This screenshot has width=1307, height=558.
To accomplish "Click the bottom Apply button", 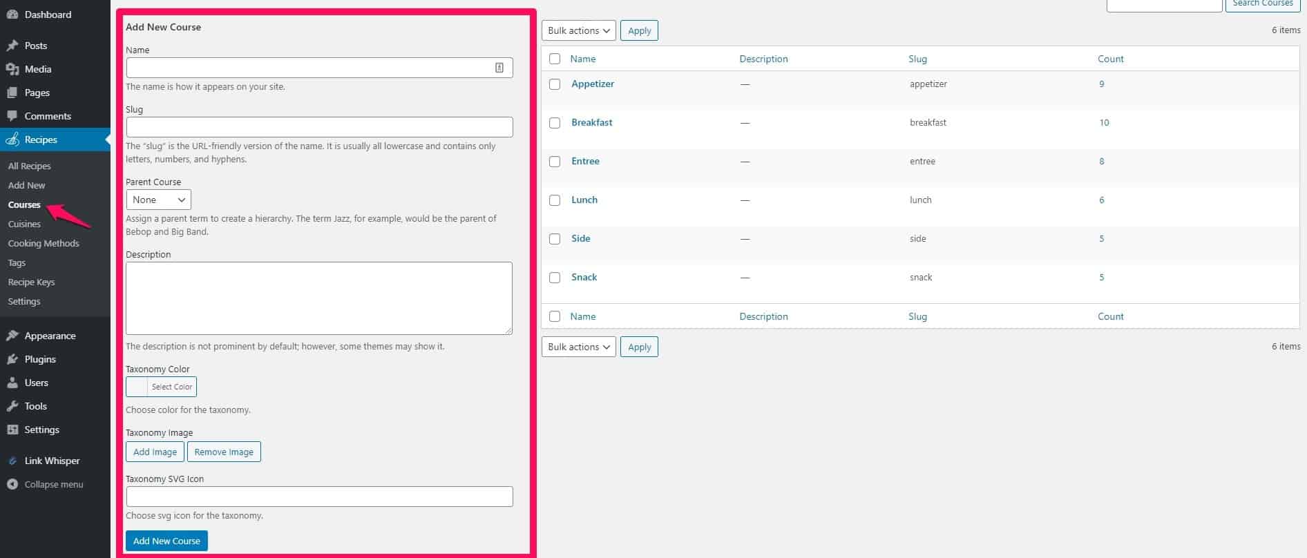I will [640, 347].
